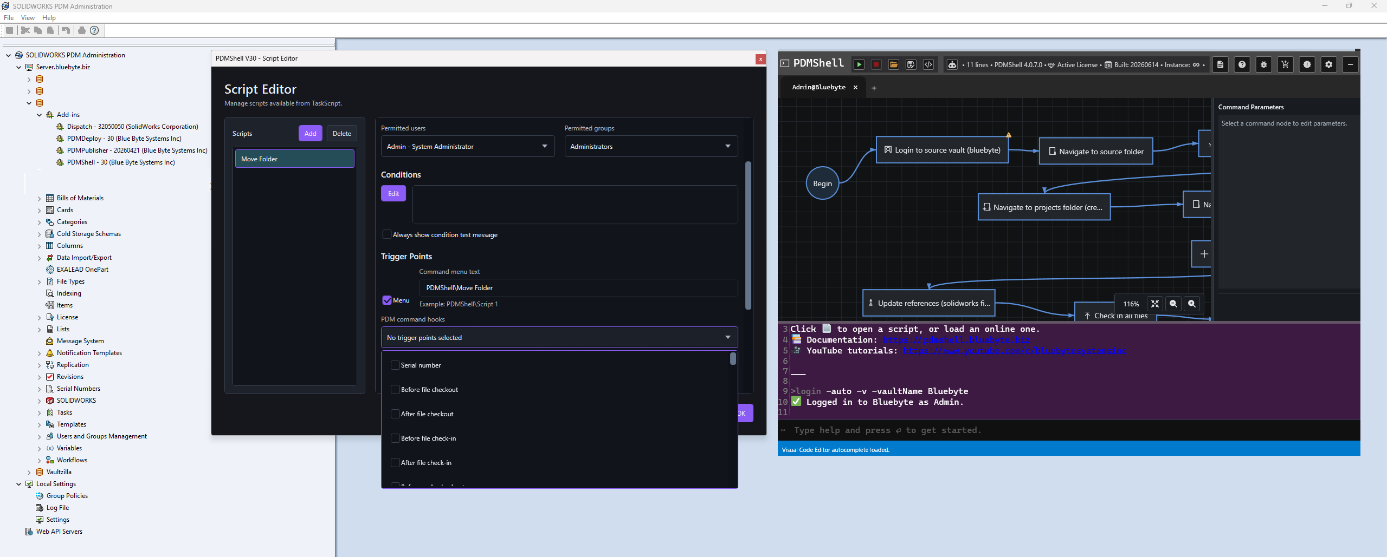1387x557 pixels.
Task: Open the shopping cart icon in PDMShell
Action: (1285, 64)
